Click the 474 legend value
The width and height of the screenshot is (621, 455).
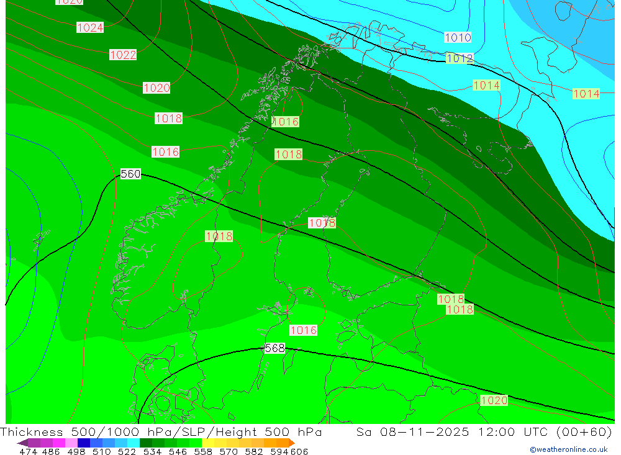pyautogui.click(x=28, y=451)
